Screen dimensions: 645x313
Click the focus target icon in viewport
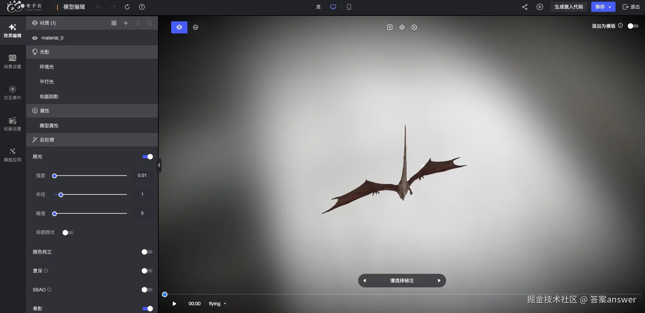[402, 27]
